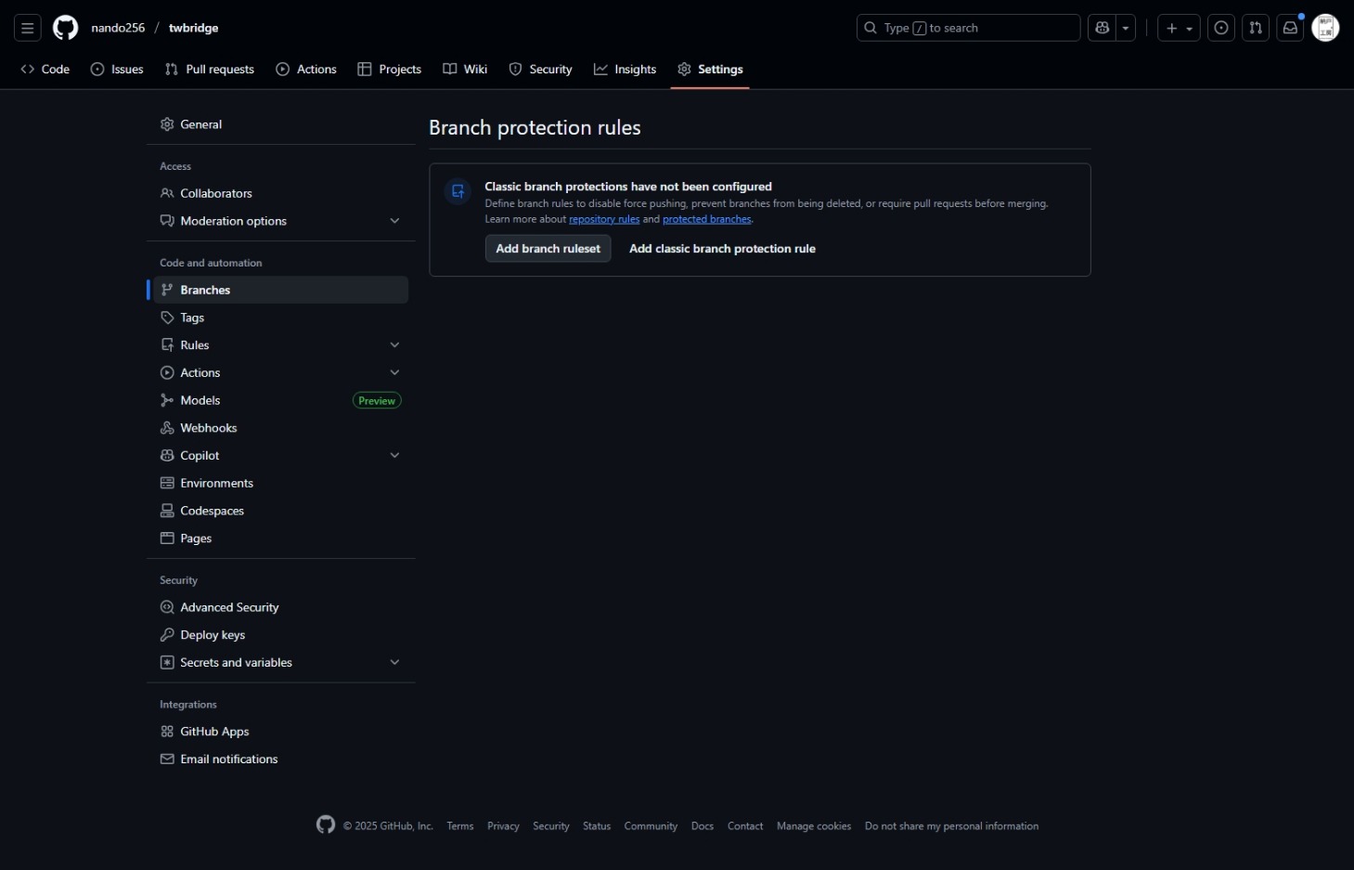This screenshot has width=1354, height=870.
Task: Click the GitHub logo in footer
Action: [325, 825]
